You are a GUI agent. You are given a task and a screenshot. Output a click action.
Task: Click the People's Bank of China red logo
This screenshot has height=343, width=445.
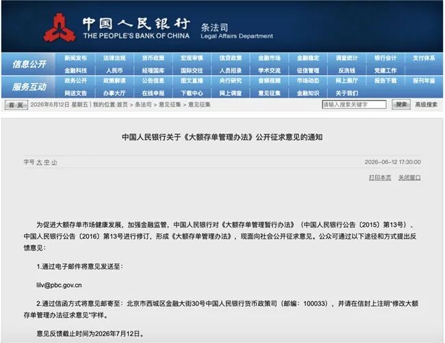click(x=60, y=27)
